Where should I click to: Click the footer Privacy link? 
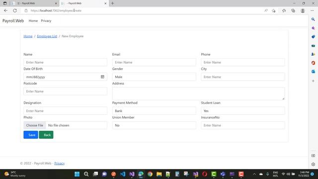[60, 163]
